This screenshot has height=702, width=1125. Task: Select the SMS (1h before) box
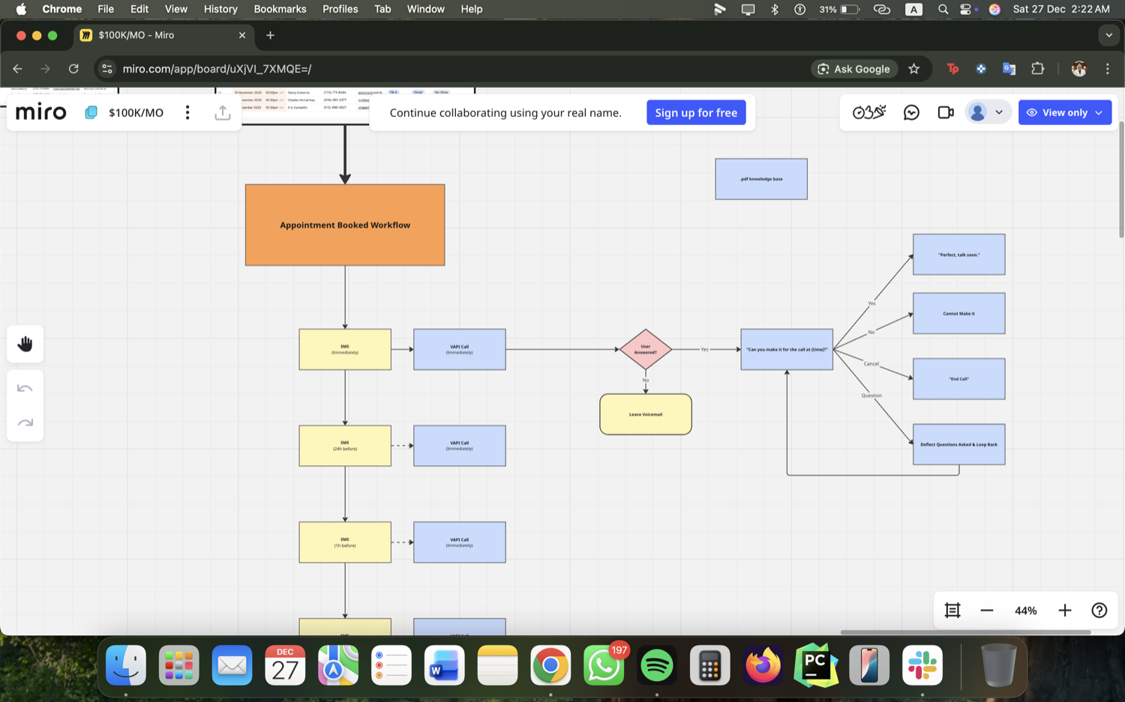pyautogui.click(x=345, y=542)
